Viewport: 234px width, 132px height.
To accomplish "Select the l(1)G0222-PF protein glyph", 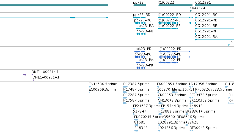I will click(x=168, y=63).
